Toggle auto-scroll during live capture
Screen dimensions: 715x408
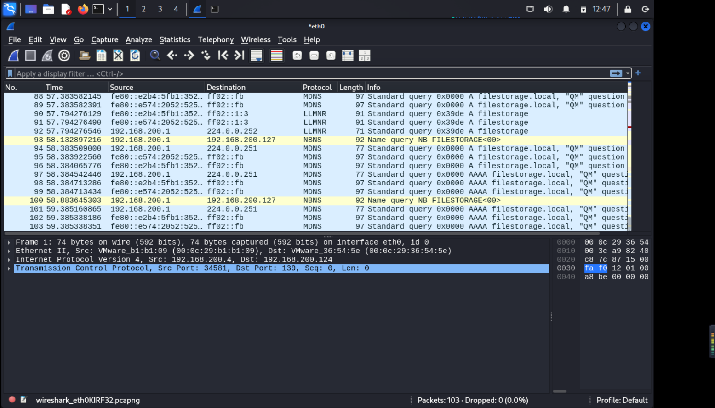(257, 56)
